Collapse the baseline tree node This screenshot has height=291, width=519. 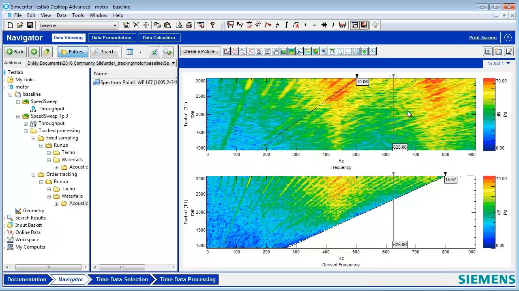10,94
